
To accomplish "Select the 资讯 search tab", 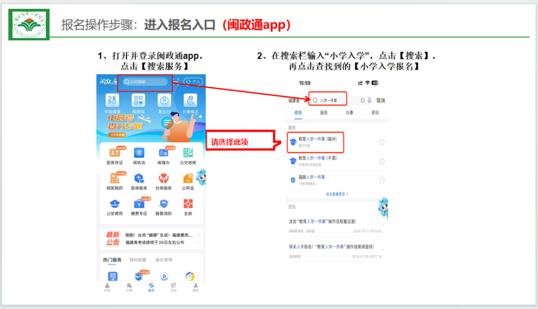I will [375, 113].
